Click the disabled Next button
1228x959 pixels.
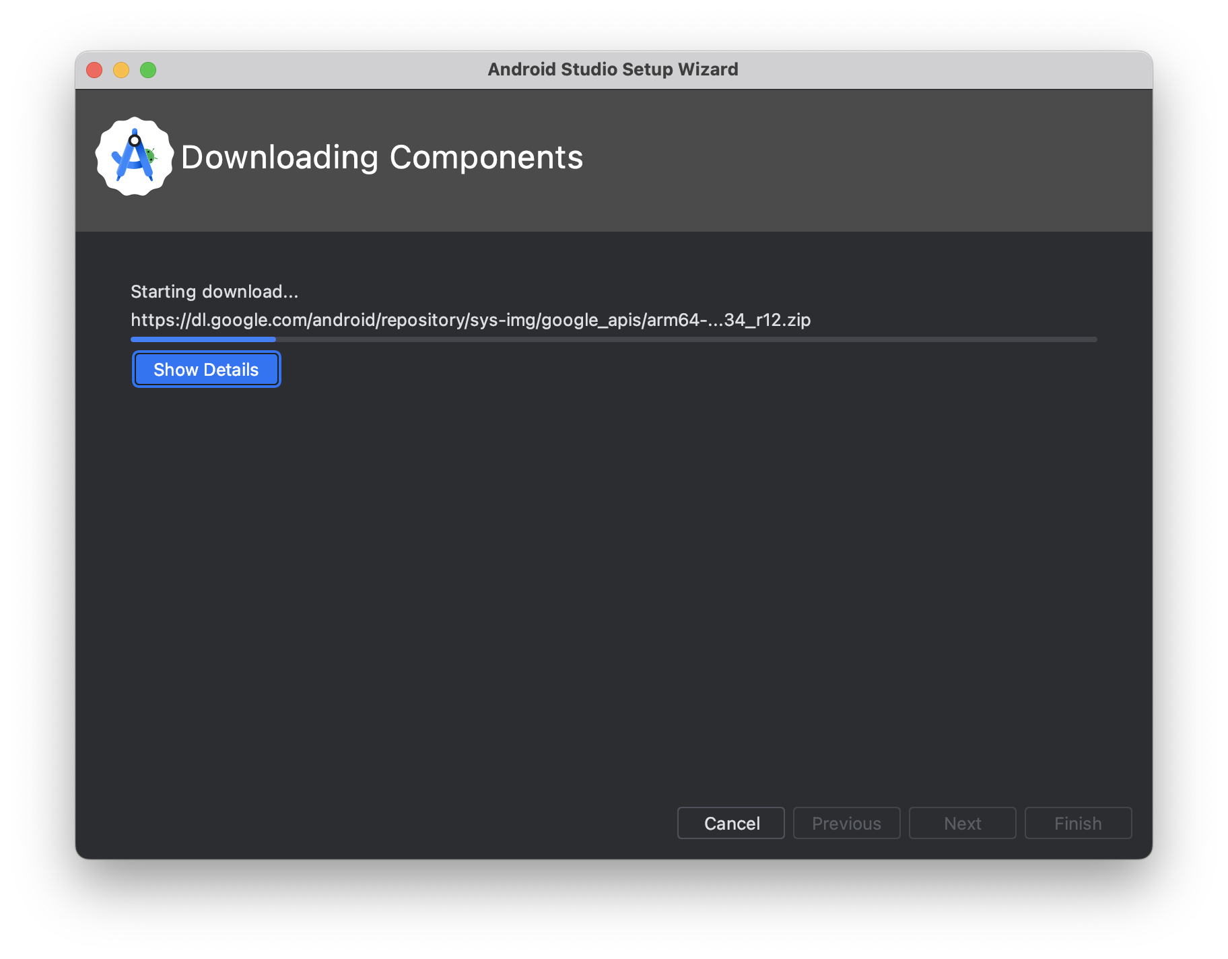pyautogui.click(x=963, y=823)
